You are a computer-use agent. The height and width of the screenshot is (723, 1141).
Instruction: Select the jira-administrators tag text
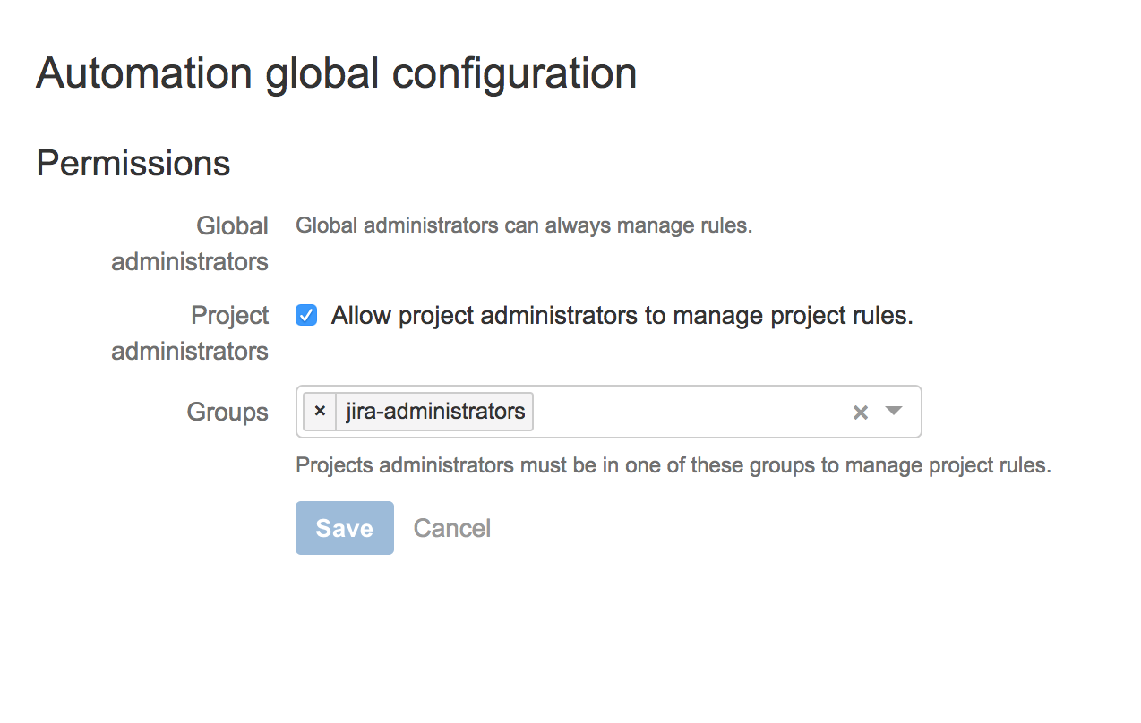click(x=435, y=412)
